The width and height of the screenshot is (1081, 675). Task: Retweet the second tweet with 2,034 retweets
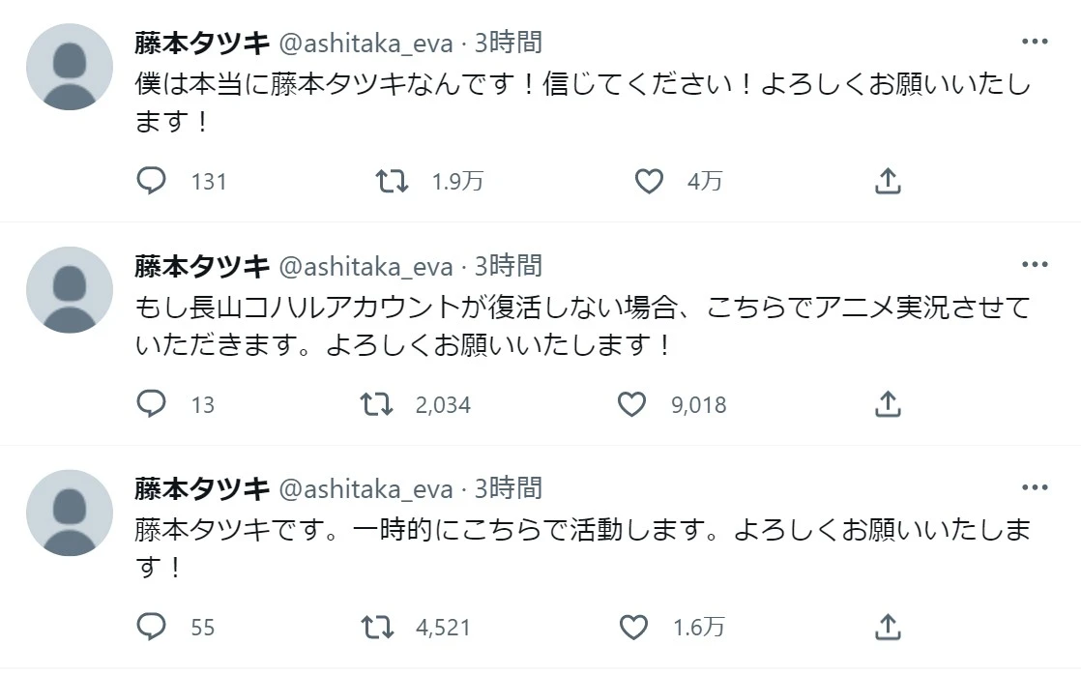coord(377,404)
